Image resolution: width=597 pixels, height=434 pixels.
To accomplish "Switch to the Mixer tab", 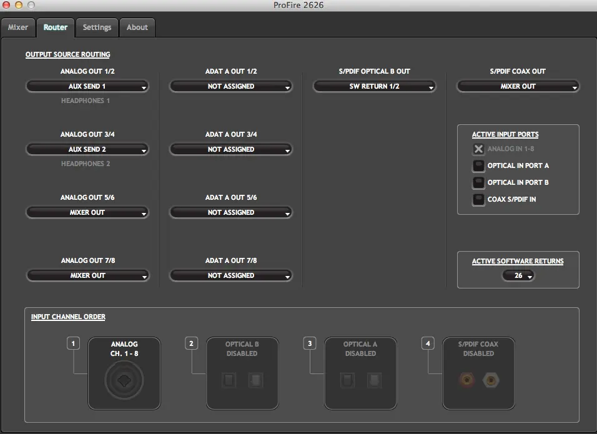I will point(18,27).
